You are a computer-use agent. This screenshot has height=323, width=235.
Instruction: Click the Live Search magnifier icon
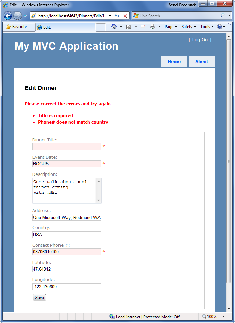[222, 16]
